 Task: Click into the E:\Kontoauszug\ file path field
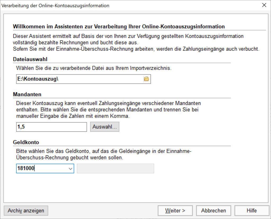[x=79, y=79]
